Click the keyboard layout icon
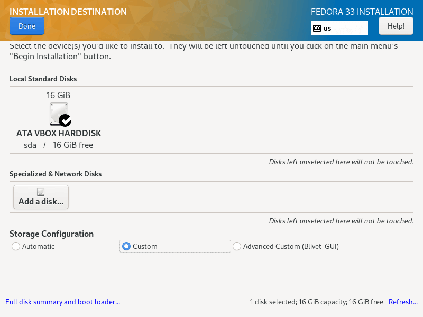 pyautogui.click(x=317, y=29)
